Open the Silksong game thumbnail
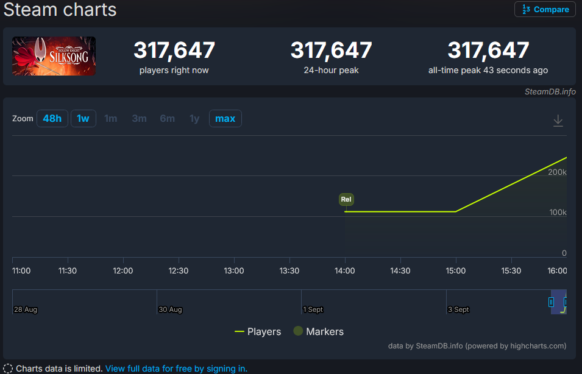The height and width of the screenshot is (374, 582). [x=54, y=56]
